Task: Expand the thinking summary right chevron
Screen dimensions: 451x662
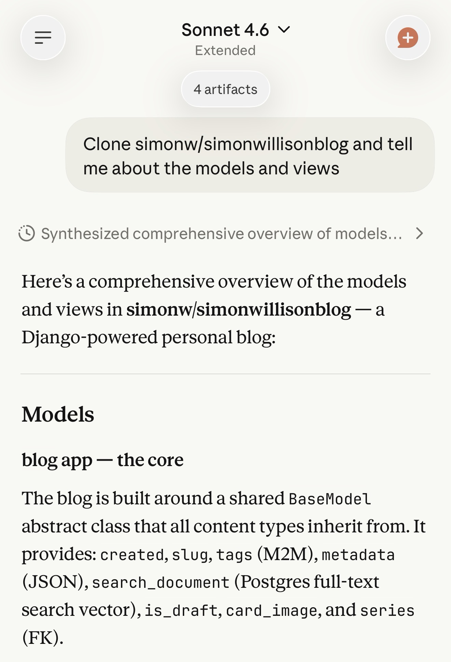Action: tap(420, 234)
